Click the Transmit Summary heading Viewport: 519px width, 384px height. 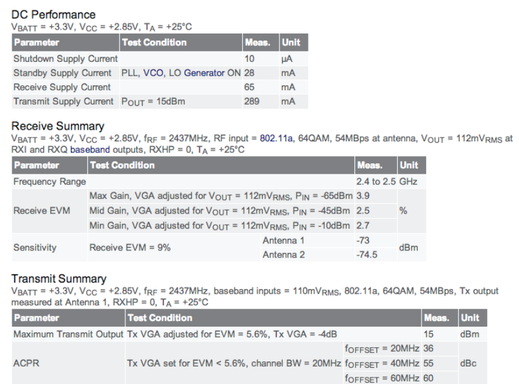click(x=59, y=279)
